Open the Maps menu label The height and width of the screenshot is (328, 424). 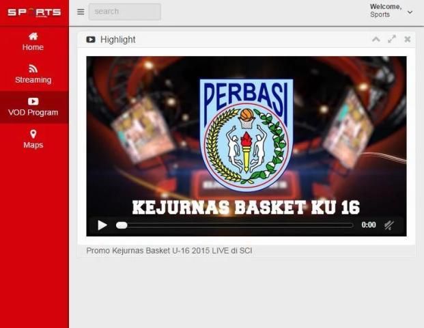click(x=33, y=146)
